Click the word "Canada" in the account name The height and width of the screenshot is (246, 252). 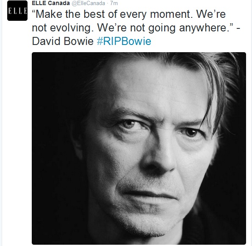pos(59,3)
